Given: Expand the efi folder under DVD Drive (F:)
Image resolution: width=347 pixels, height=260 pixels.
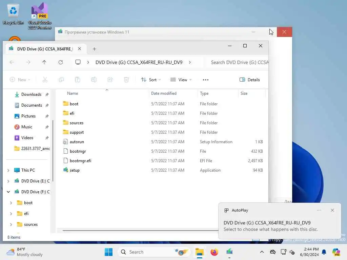Looking at the screenshot, I should coord(11,214).
